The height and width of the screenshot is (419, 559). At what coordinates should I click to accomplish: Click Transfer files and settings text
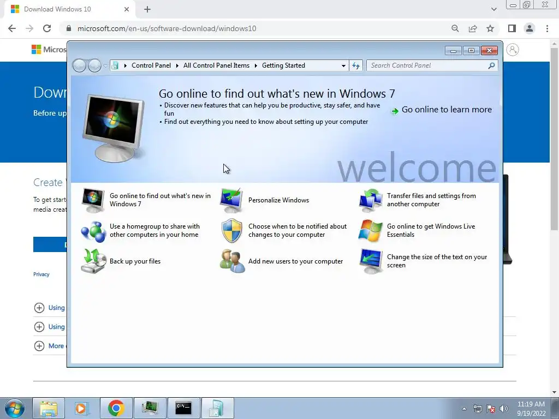431,200
